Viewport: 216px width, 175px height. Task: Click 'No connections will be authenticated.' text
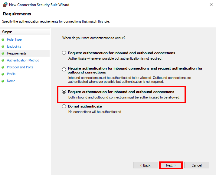tap(95, 112)
